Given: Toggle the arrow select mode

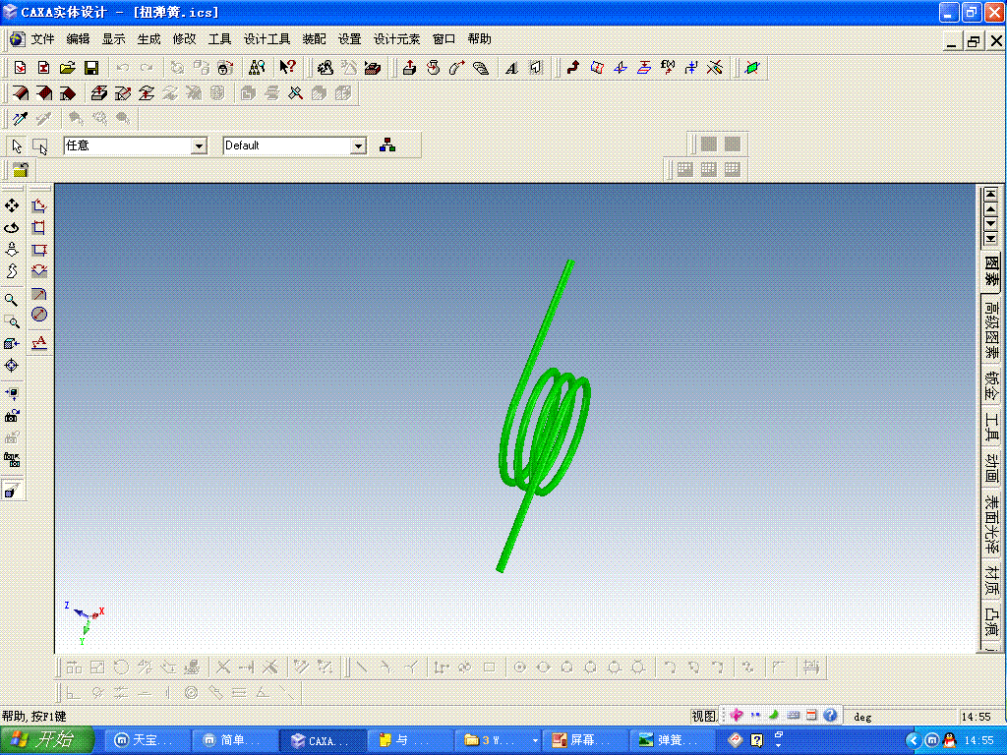Looking at the screenshot, I should (x=17, y=146).
